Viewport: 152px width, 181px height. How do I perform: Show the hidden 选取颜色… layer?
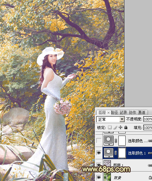pyautogui.click(x=99, y=141)
